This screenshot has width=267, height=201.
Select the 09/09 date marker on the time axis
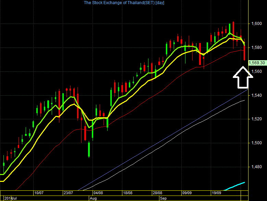pos(187,193)
